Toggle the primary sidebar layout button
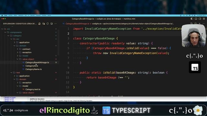The height and width of the screenshot is (116, 207). [192, 19]
